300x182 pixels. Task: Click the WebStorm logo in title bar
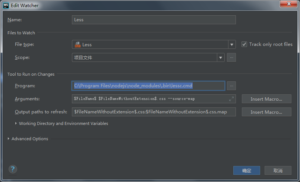(6, 5)
